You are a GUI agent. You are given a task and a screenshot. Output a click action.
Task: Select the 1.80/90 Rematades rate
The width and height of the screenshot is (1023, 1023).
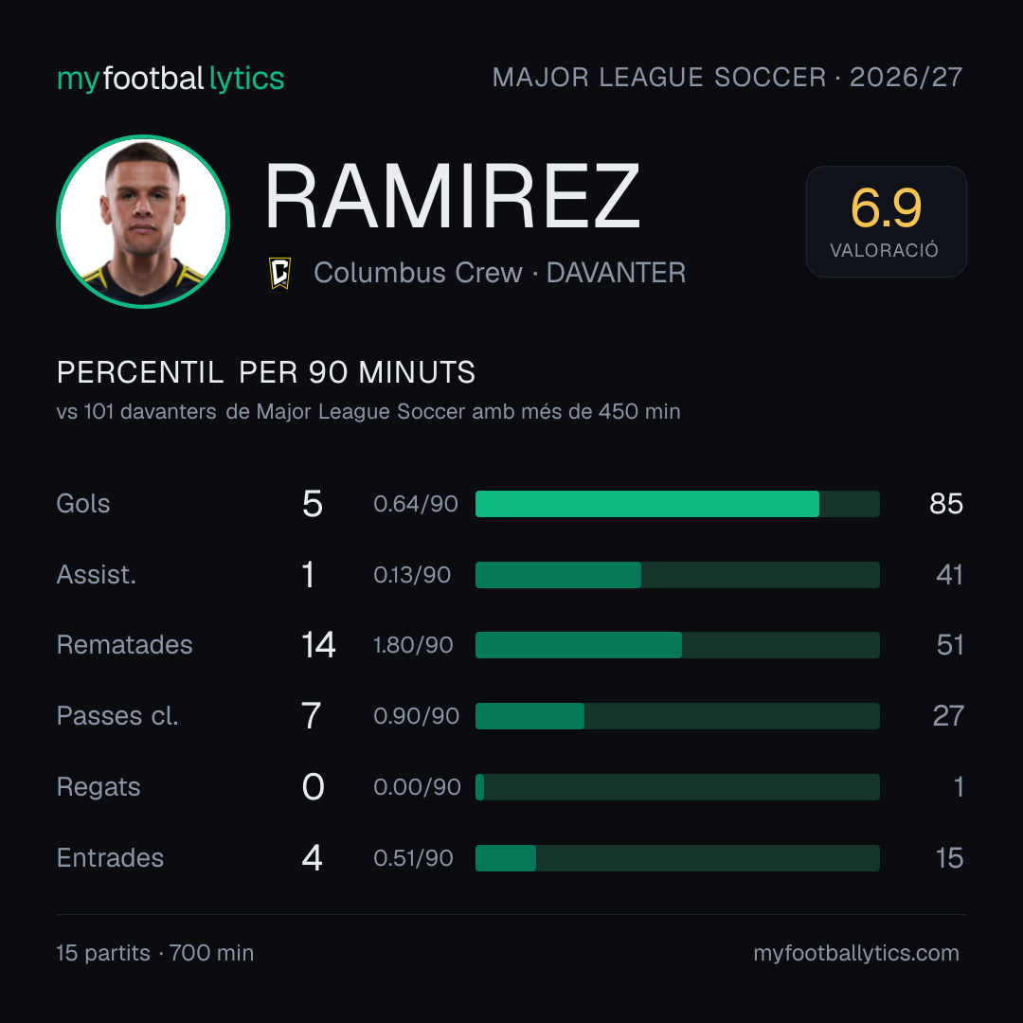tap(413, 645)
